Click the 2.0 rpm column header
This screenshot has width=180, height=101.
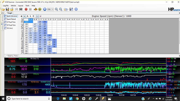pos(50,20)
